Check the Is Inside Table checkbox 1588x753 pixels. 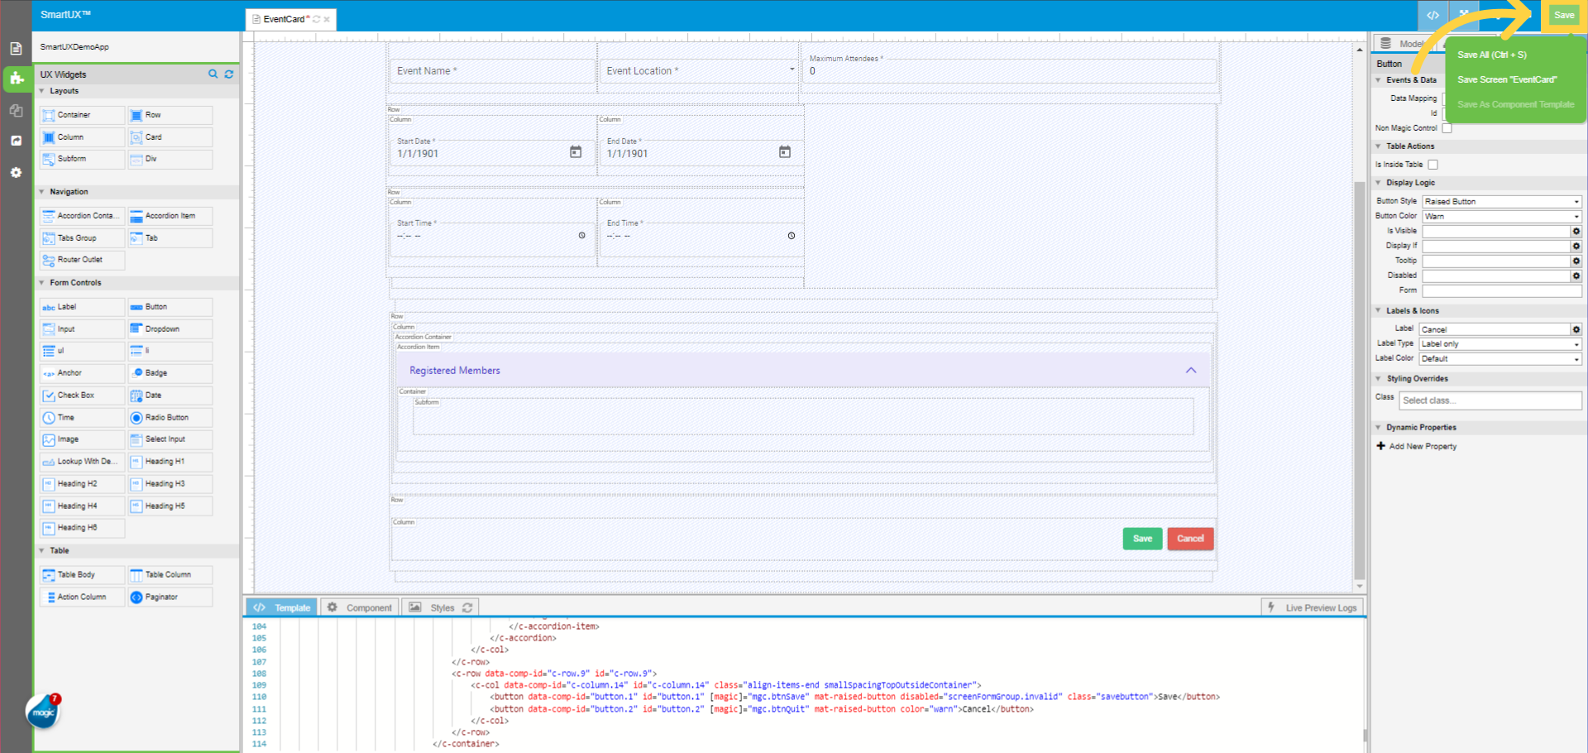[x=1433, y=165]
